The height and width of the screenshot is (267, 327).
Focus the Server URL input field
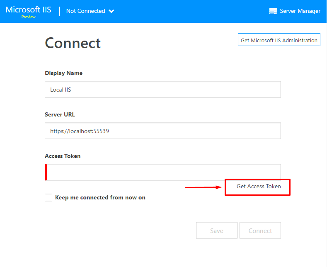[x=162, y=131]
